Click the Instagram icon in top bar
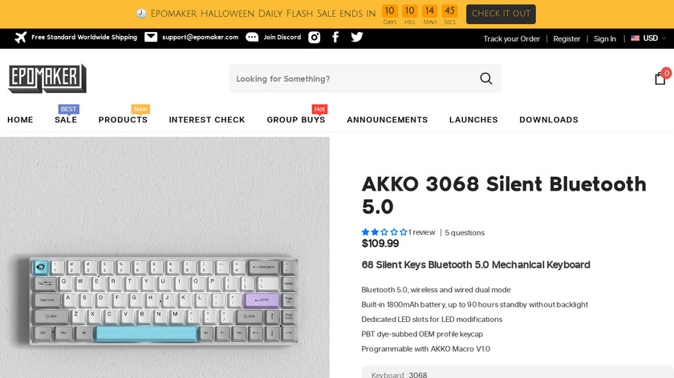The height and width of the screenshot is (378, 674). 315,38
